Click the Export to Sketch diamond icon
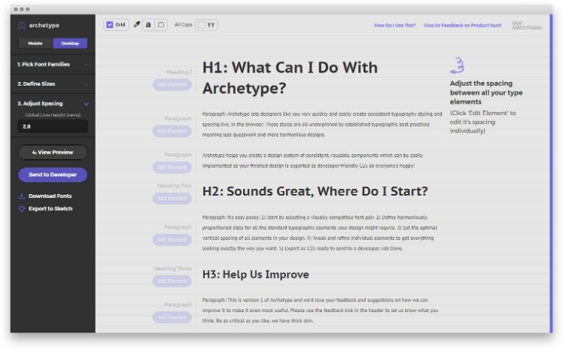Image resolution: width=563 pixels, height=349 pixels. point(22,209)
